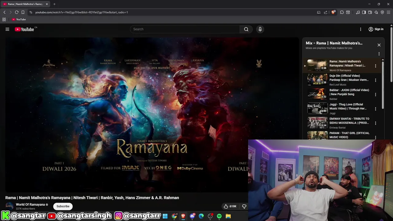Image resolution: width=393 pixels, height=221 pixels.
Task: Subscribe to World Of Ramayana
Action: point(63,206)
